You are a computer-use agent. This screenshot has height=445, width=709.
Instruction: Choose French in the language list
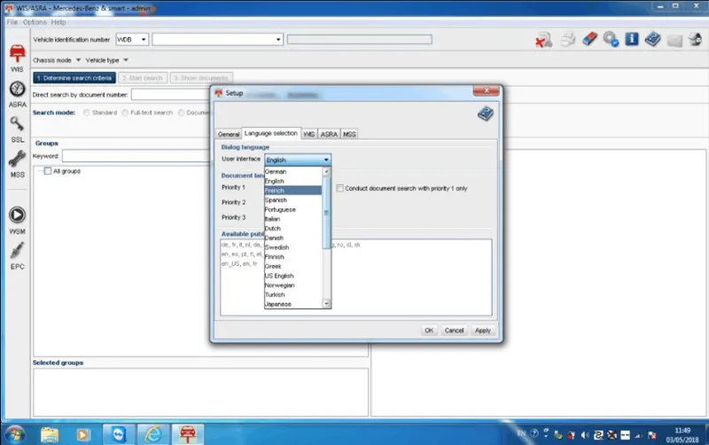click(293, 191)
